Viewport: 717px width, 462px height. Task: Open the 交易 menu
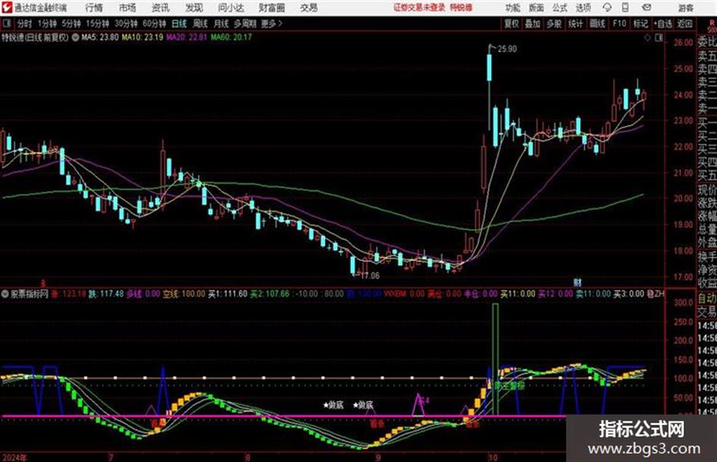309,8
